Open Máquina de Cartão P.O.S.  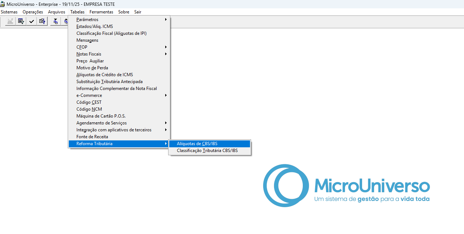coord(101,116)
